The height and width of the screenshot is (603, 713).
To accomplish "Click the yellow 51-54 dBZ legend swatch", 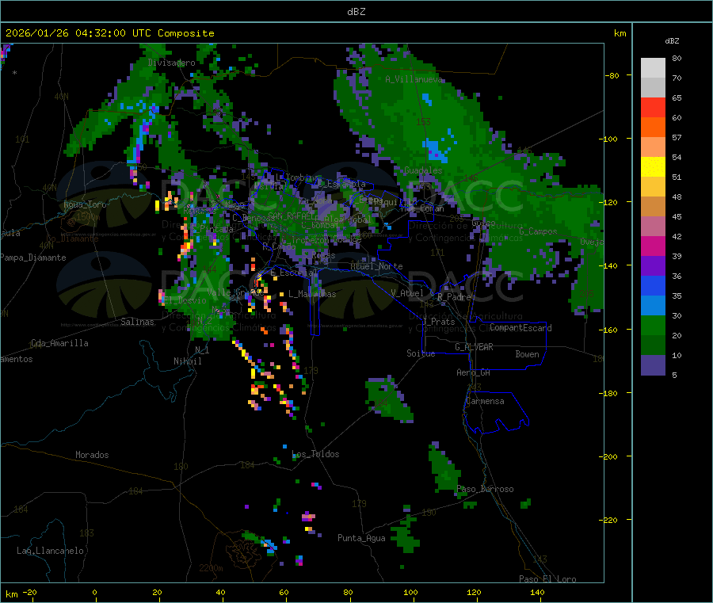I will [x=653, y=167].
